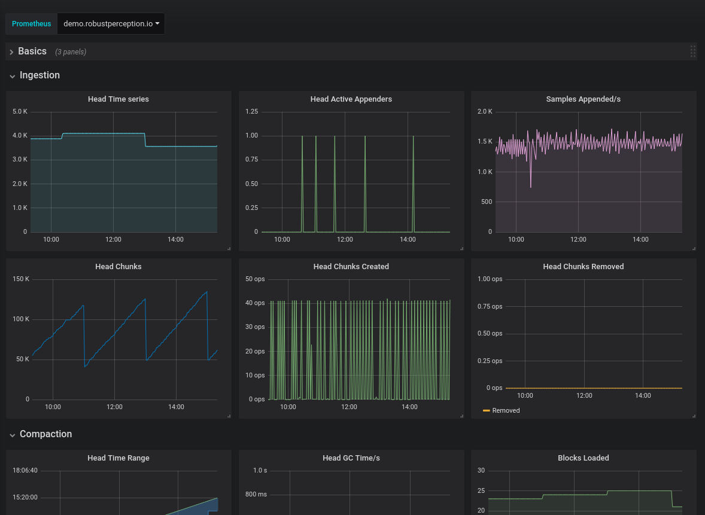The width and height of the screenshot is (705, 515).
Task: Click the Samples Appended/s panel resize handle
Action: click(694, 248)
